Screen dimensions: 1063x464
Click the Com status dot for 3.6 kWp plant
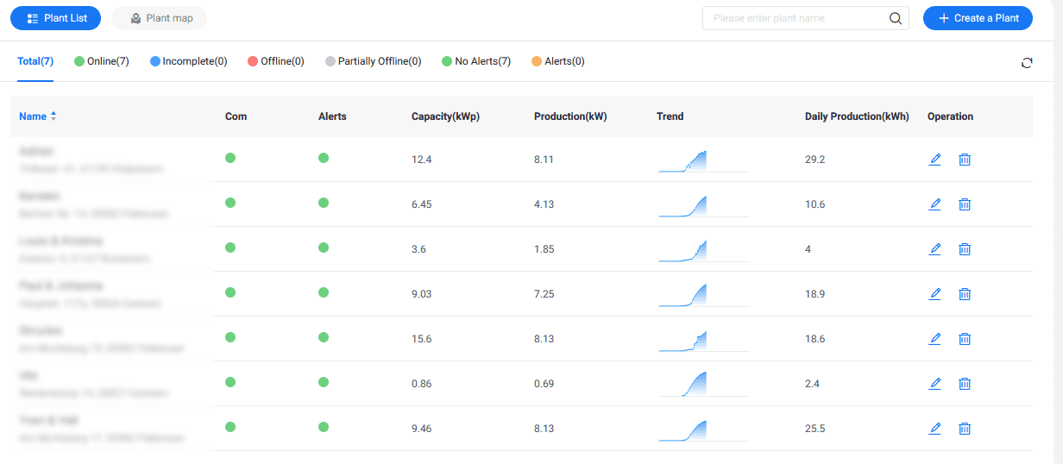pos(230,248)
